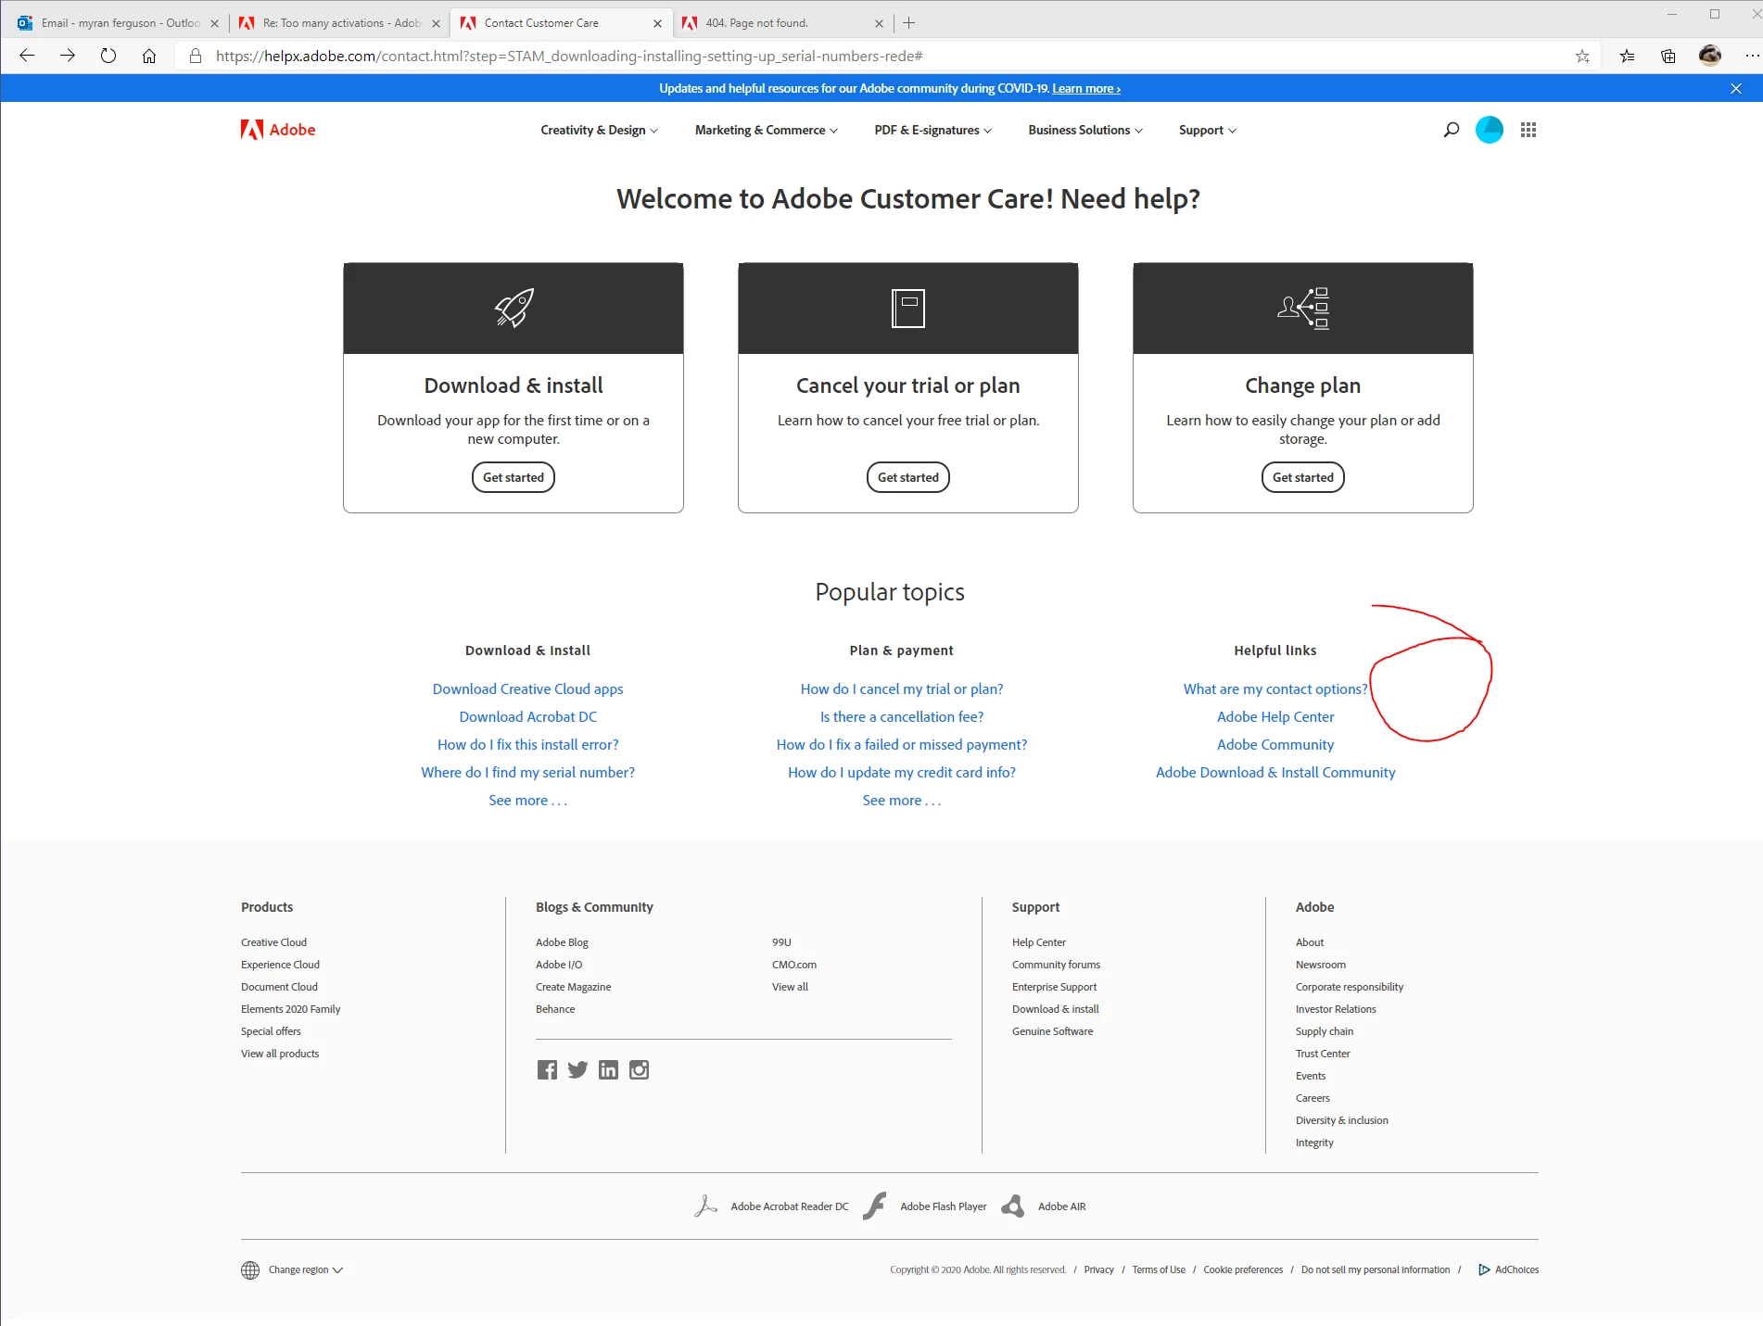
Task: Open Is there a cancellation fee link
Action: [902, 716]
